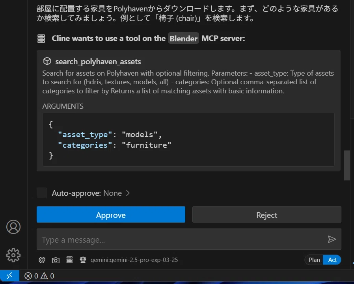Click the camera add image icon
This screenshot has height=284, width=354.
click(x=56, y=260)
